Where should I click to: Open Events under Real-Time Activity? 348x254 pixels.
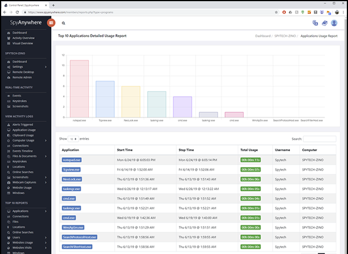pos(17,96)
